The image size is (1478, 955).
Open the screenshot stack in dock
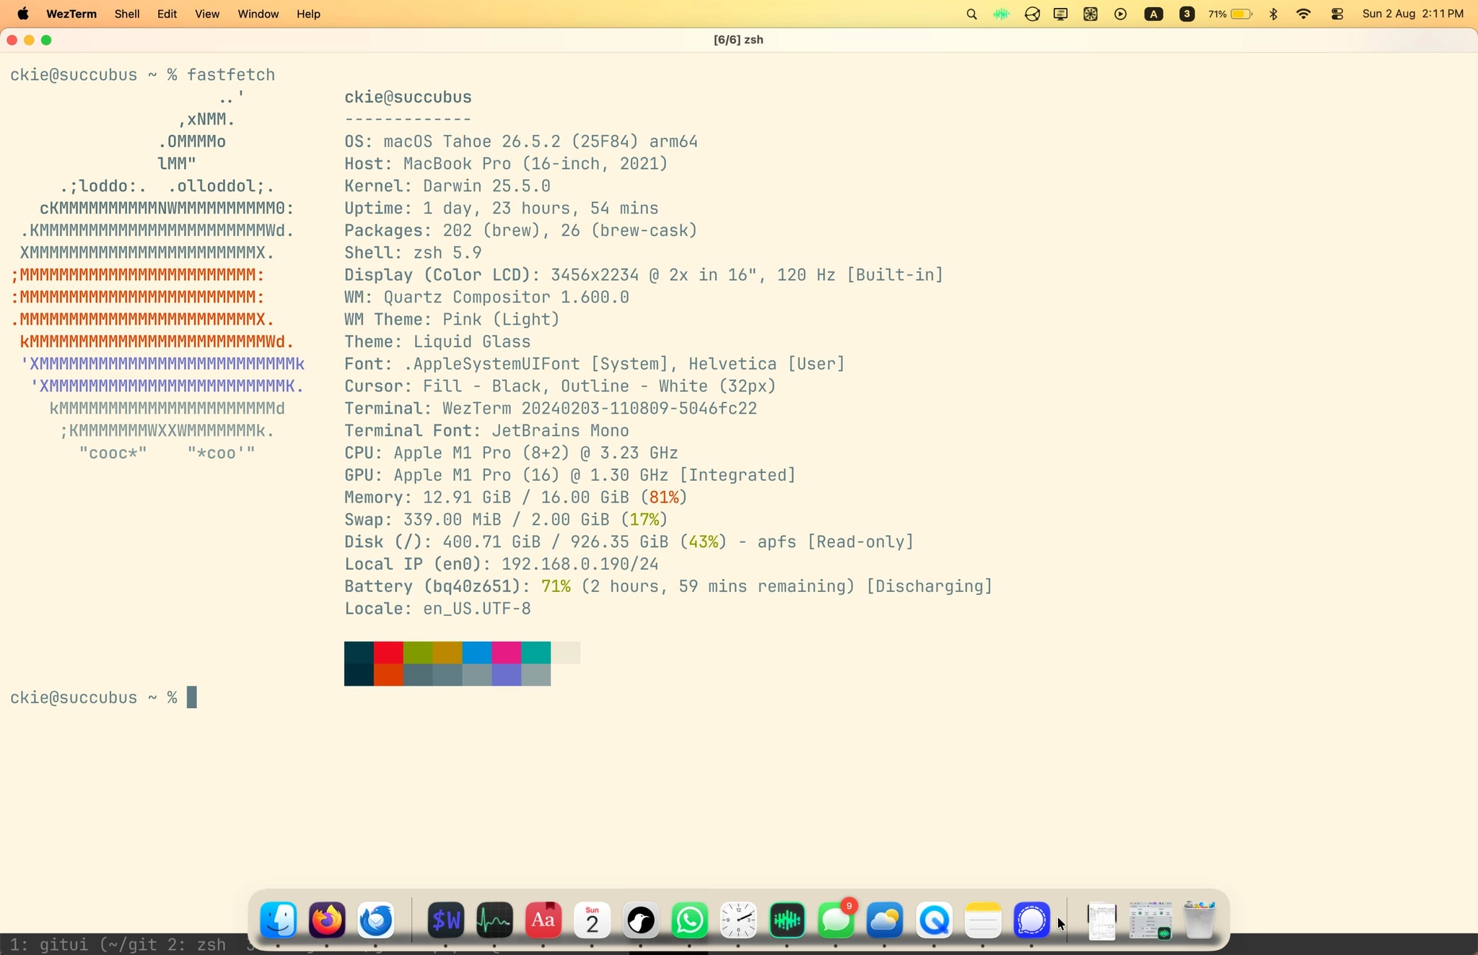point(1150,920)
